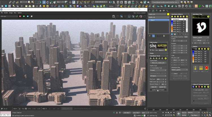Open Distribute Objects help question mark

point(187,17)
